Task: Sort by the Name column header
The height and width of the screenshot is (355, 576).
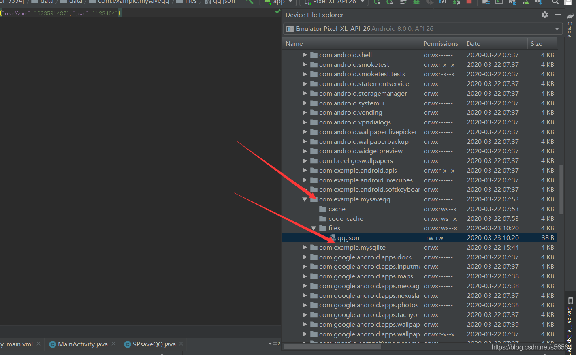Action: [x=351, y=44]
